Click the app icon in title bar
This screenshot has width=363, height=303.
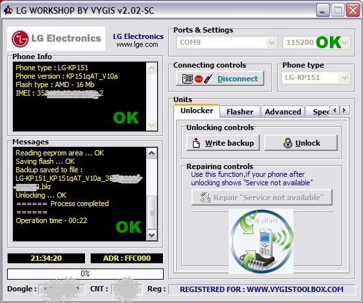[8, 10]
